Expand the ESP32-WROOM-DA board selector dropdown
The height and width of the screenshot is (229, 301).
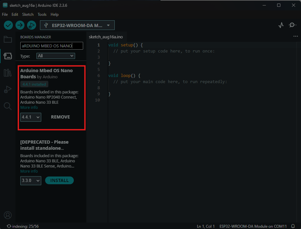pos(77,25)
